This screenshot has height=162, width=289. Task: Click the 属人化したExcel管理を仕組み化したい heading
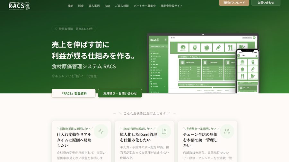pos(139,137)
